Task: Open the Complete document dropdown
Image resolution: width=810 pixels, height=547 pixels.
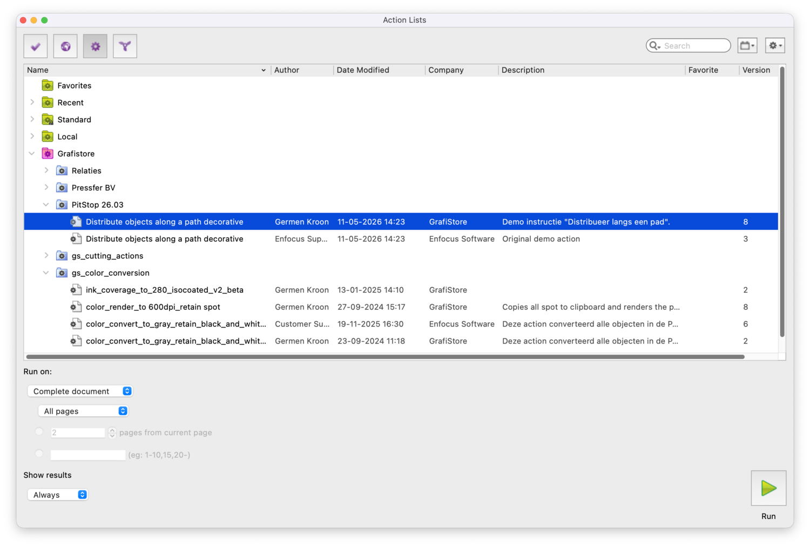Action: point(80,391)
